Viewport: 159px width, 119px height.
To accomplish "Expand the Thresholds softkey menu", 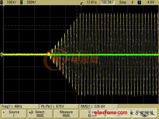I will click(145, 114).
